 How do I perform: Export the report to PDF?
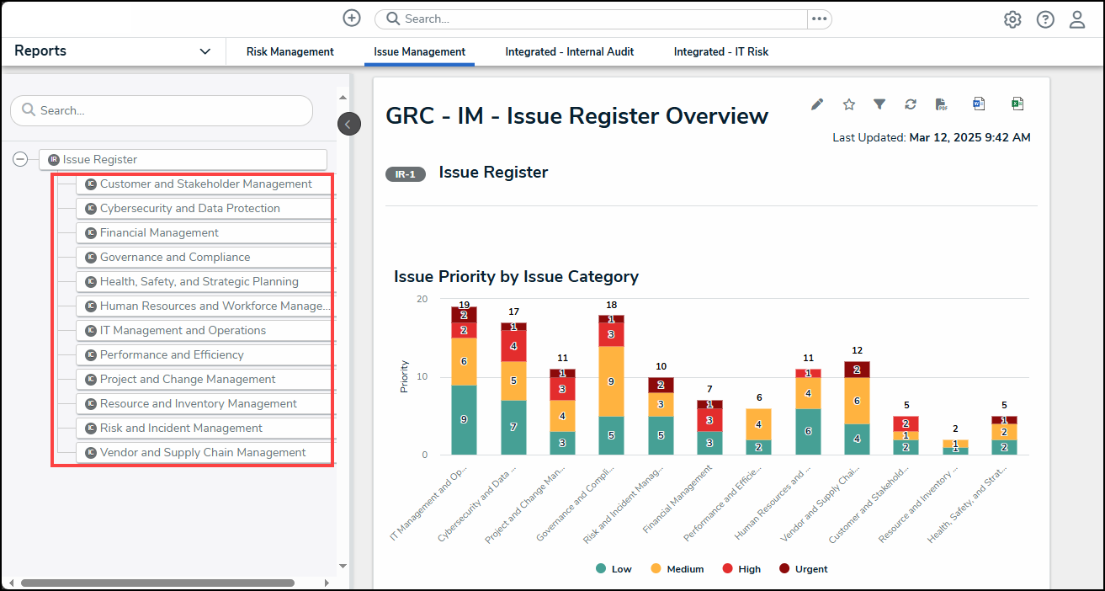click(941, 104)
